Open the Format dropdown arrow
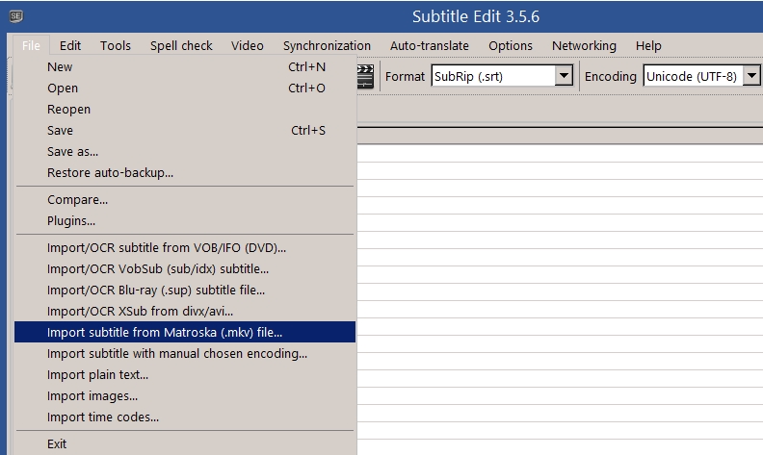 coord(565,77)
